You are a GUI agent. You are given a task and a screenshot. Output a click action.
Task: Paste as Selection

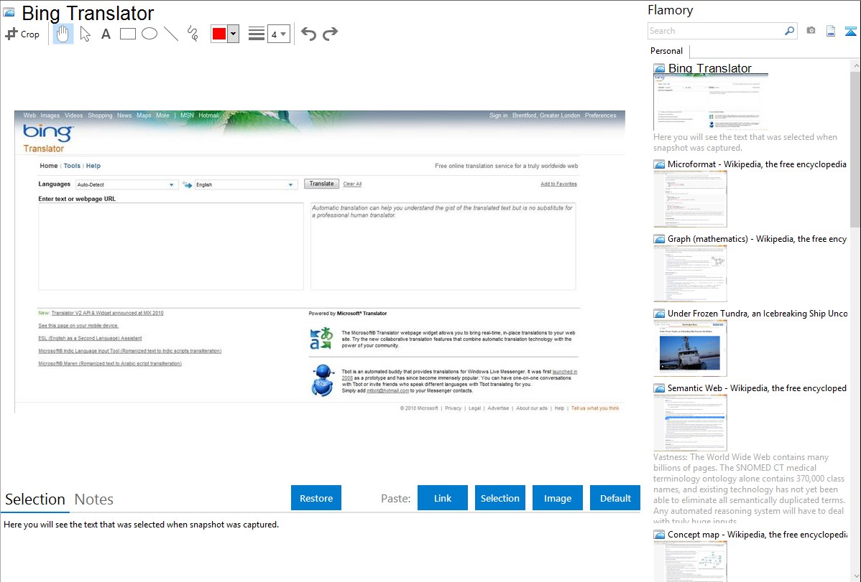pos(500,498)
